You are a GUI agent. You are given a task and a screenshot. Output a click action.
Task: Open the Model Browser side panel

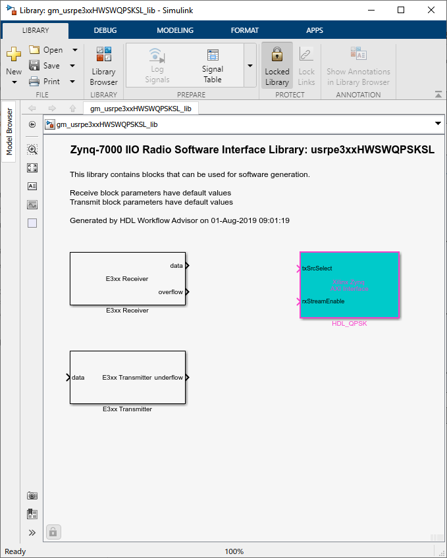(9, 132)
